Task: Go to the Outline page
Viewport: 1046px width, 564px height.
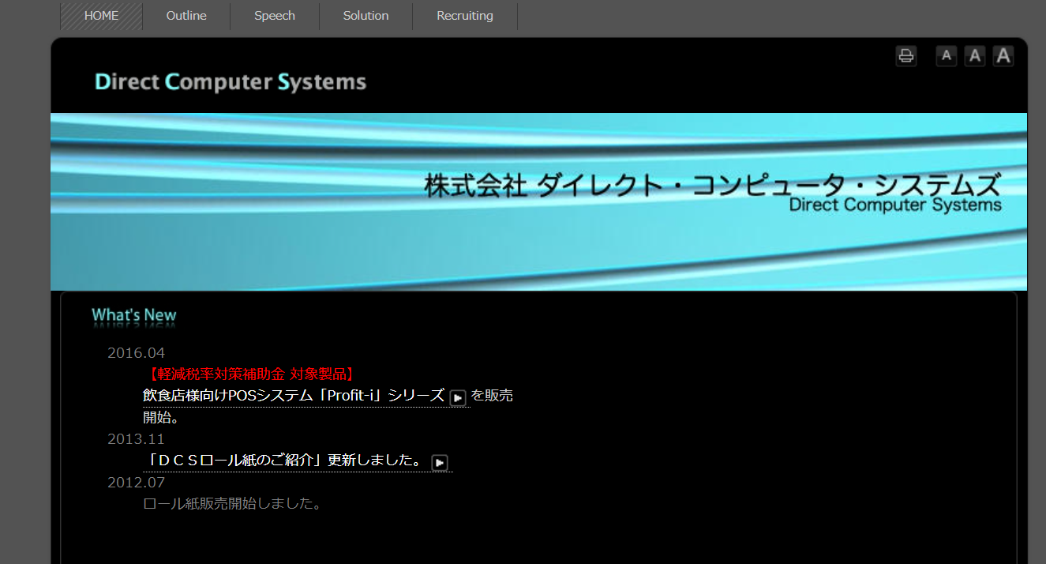Action: [x=186, y=16]
